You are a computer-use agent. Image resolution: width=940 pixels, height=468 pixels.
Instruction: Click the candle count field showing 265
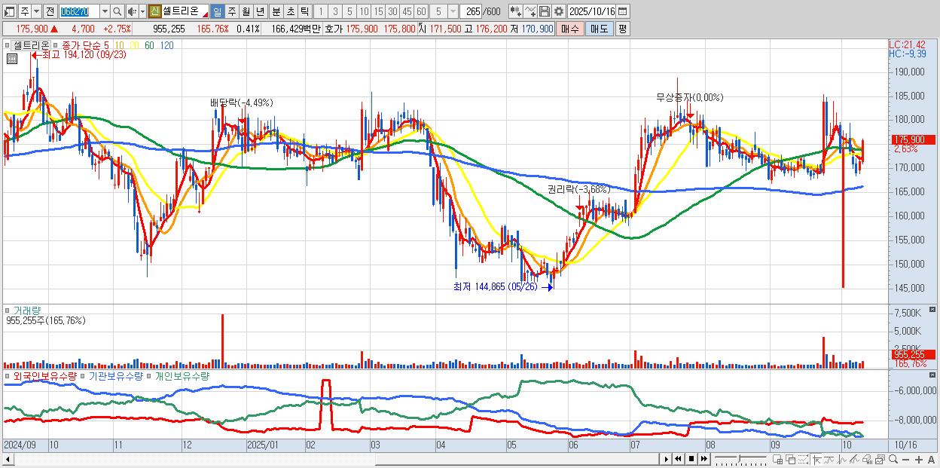[x=472, y=11]
